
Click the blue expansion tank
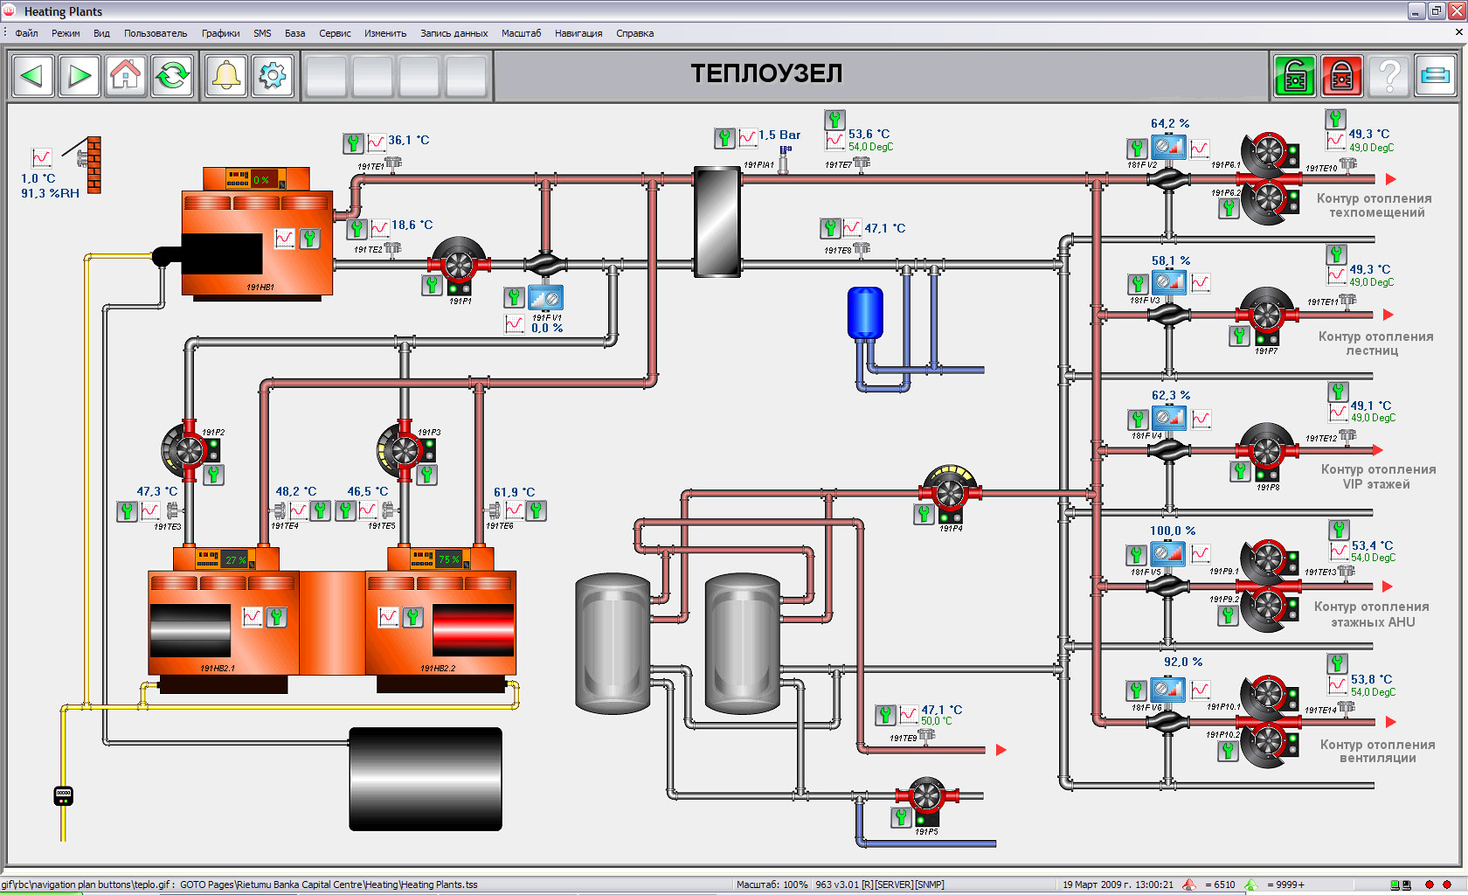click(x=865, y=313)
